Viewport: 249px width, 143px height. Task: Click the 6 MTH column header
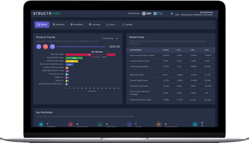coord(166,50)
